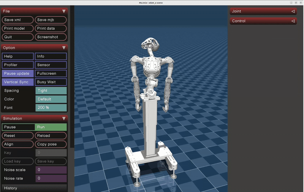Click the Noise rate slider field

click(51, 178)
